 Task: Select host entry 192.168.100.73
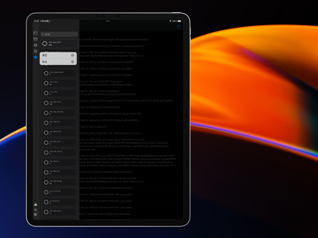coord(59,153)
